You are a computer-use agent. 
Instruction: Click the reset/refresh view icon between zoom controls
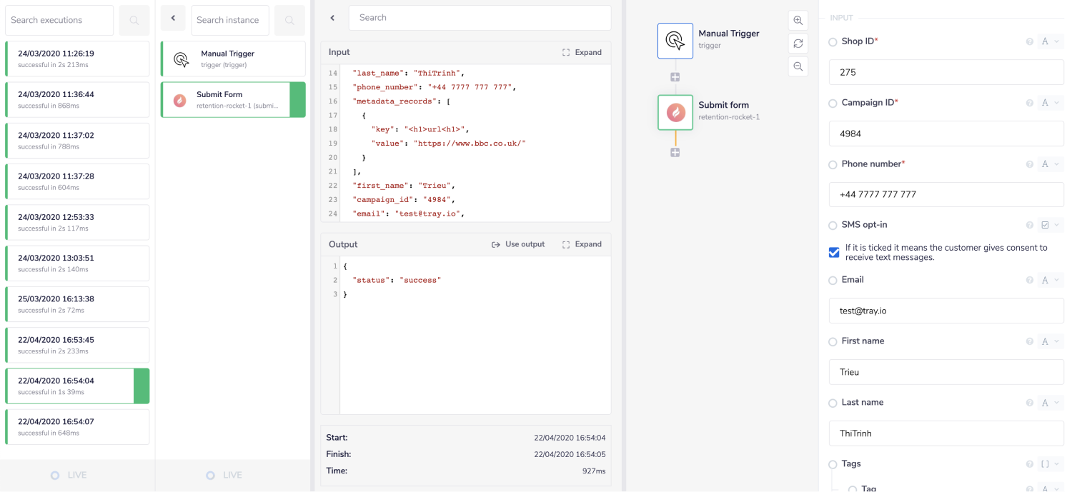(798, 44)
